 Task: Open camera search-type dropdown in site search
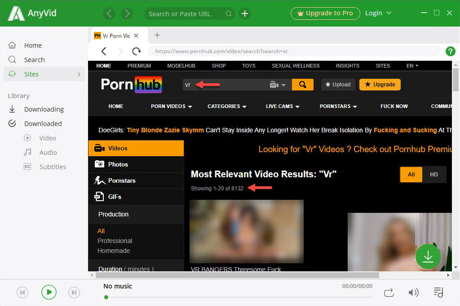coord(278,85)
